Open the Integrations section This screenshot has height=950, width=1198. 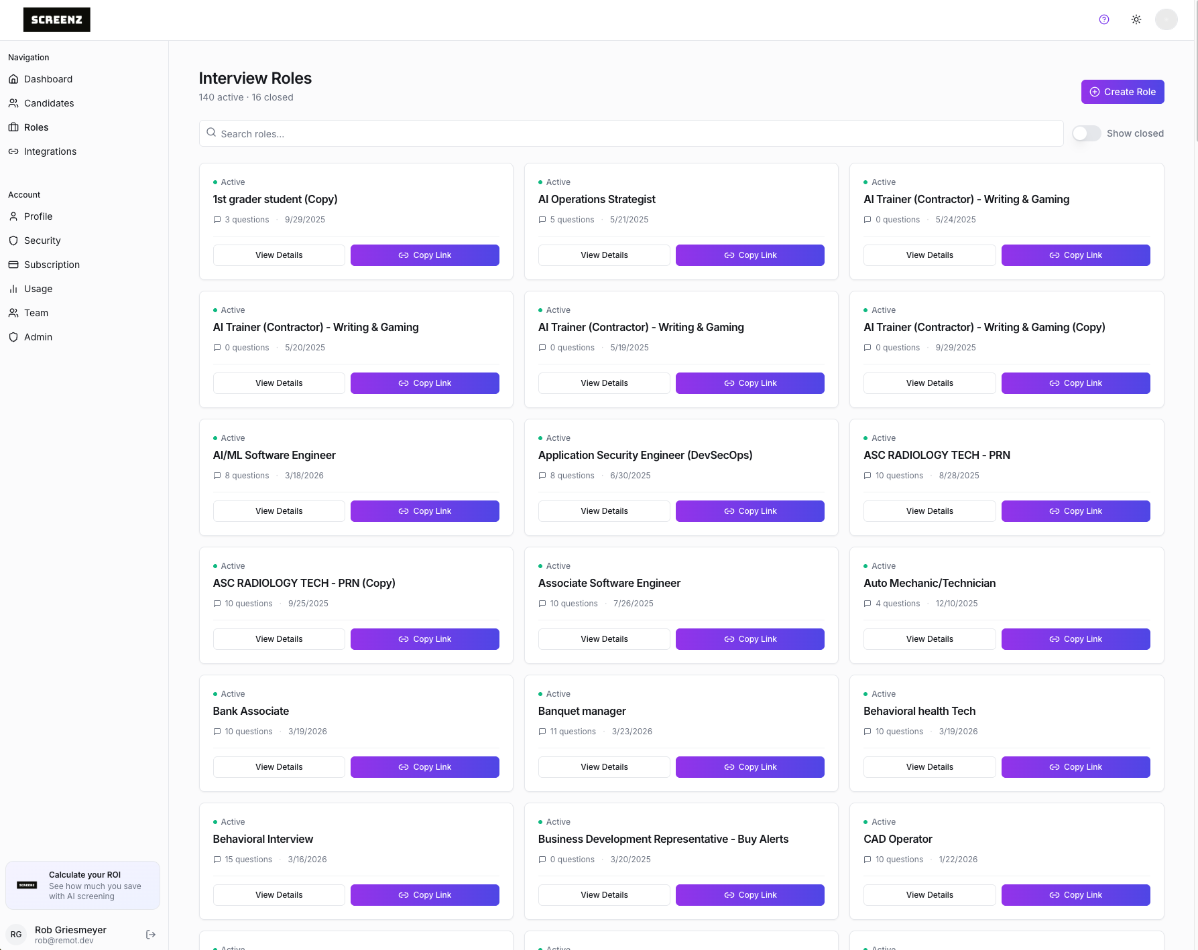50,151
